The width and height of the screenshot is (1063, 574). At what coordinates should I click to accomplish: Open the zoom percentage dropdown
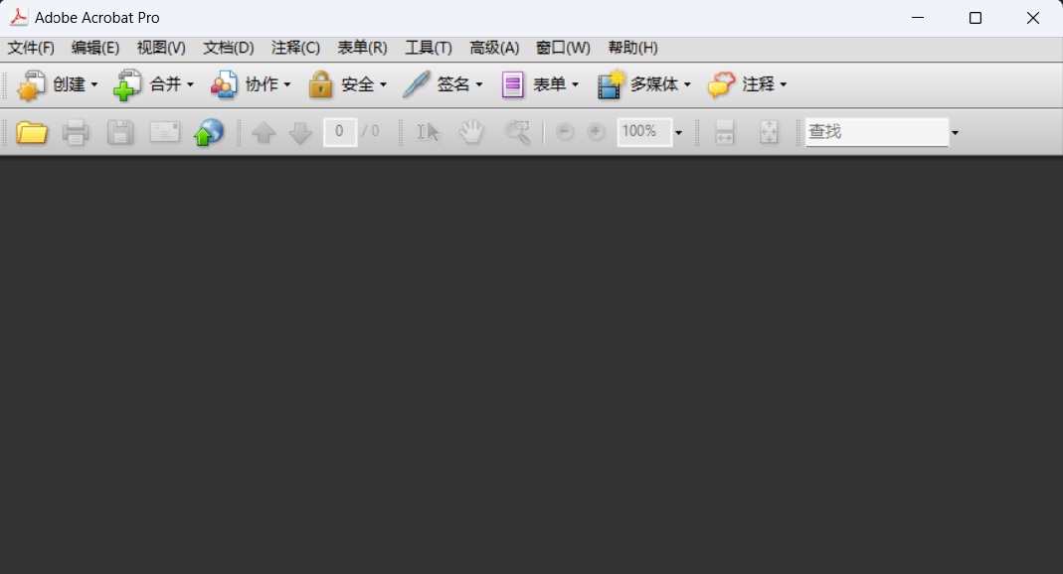pos(678,131)
